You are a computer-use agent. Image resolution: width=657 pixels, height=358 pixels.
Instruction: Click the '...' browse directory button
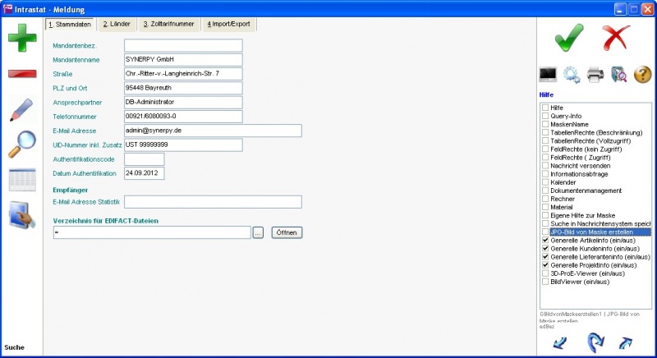(x=258, y=233)
